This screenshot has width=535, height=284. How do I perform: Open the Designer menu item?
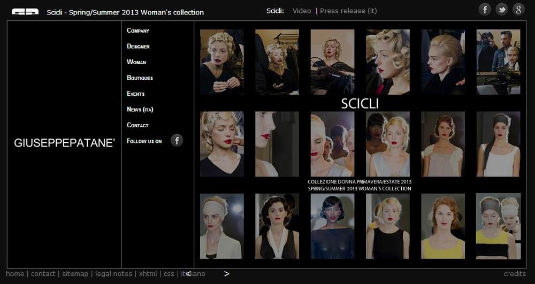(138, 46)
